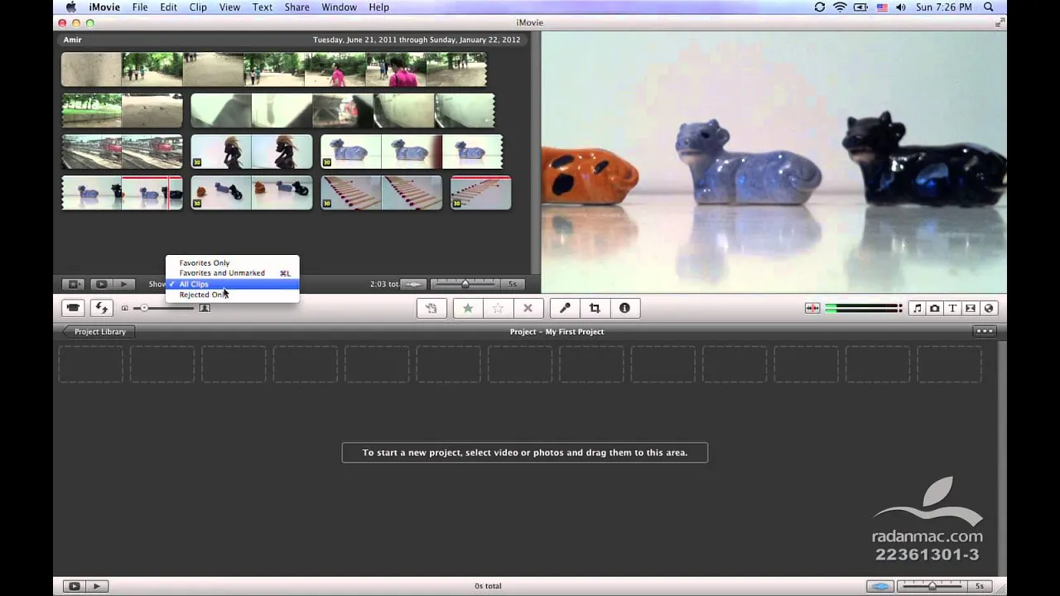Adjust project thumbnail duration slider at bottom
Screen dimensions: 1060x596
tap(932, 586)
